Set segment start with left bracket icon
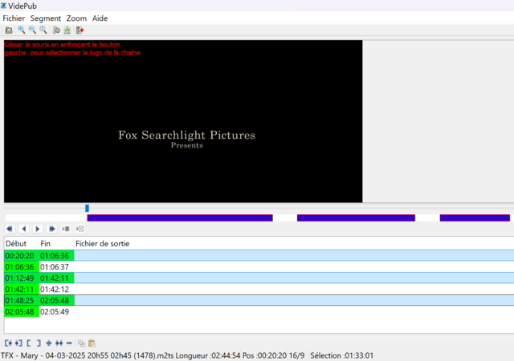Screen dimensions: 514x361 tap(29, 343)
